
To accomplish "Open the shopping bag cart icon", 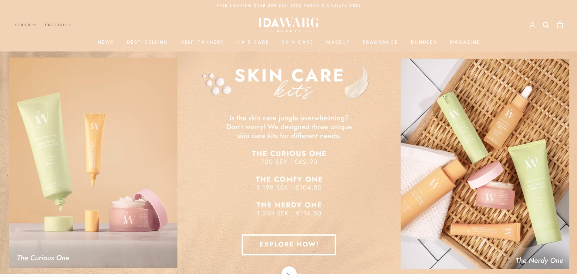I will [560, 25].
